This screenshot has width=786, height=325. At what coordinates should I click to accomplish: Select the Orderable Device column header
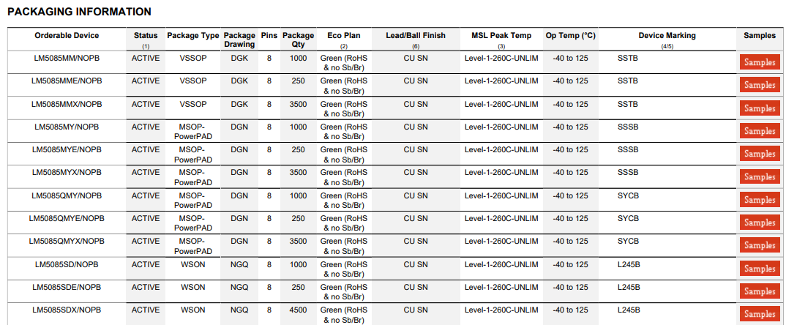point(67,36)
